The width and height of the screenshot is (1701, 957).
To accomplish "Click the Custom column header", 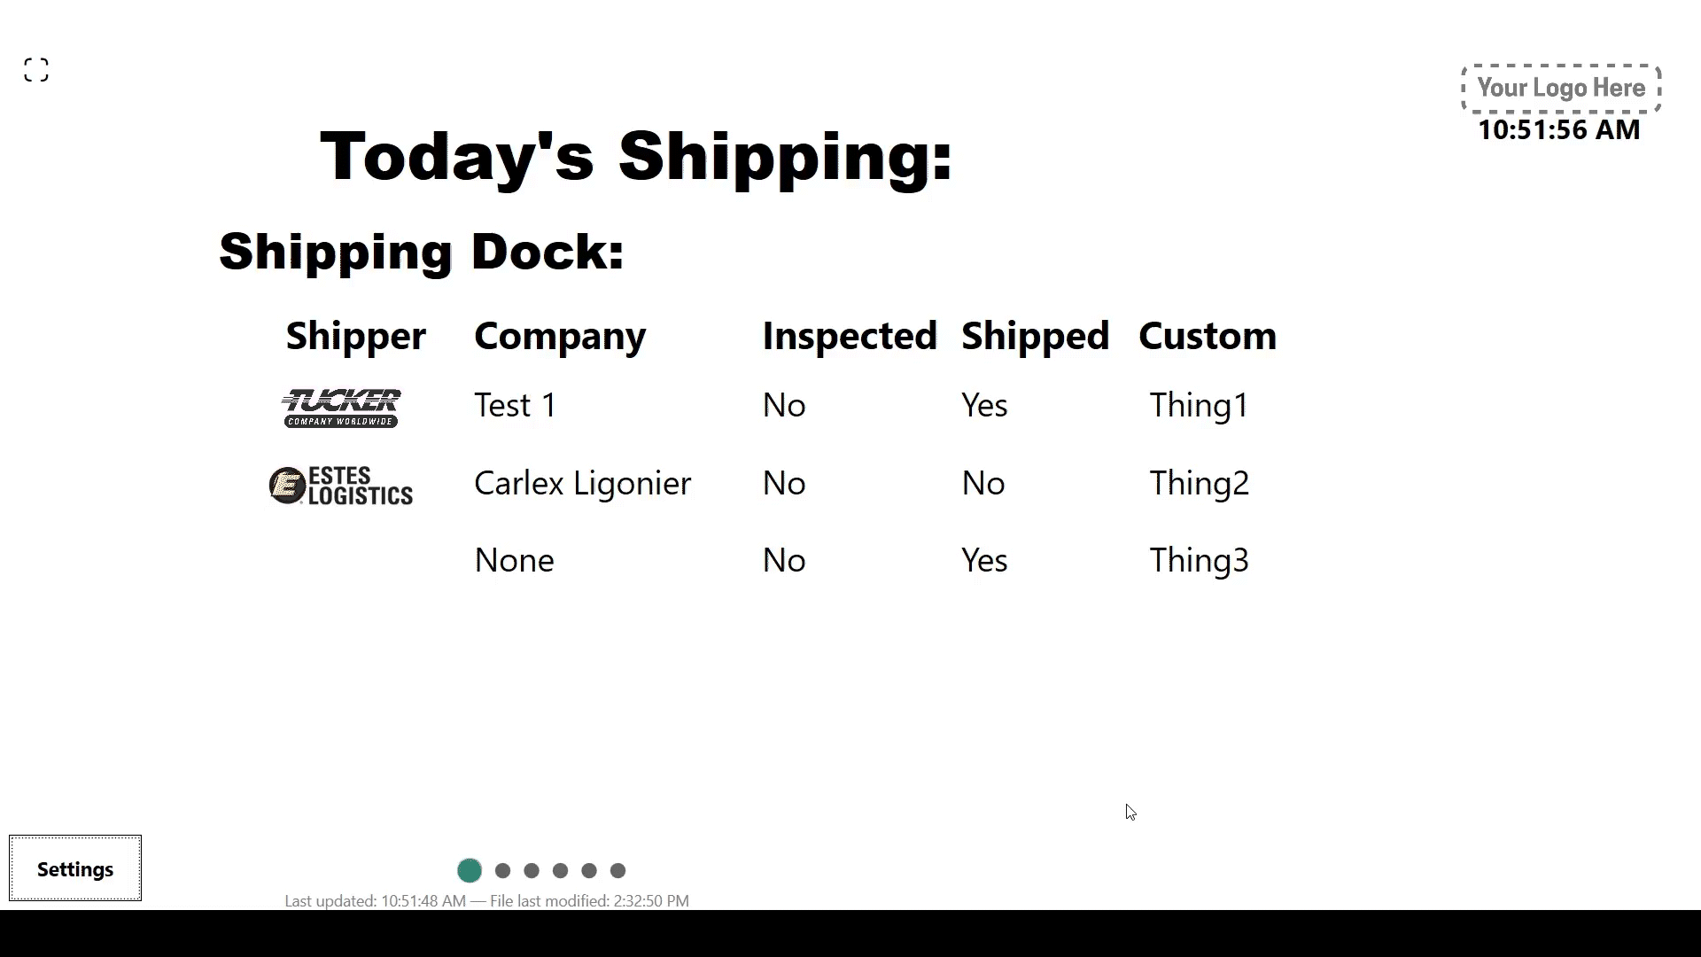I will [x=1207, y=336].
